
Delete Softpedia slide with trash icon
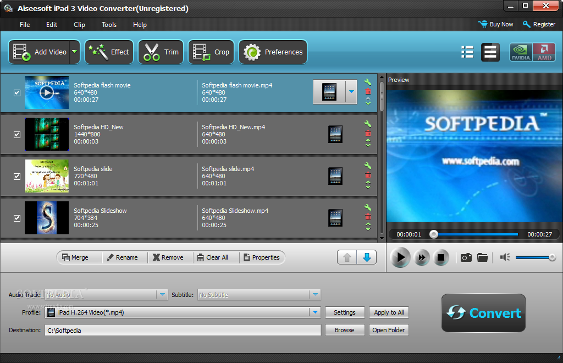click(x=368, y=175)
